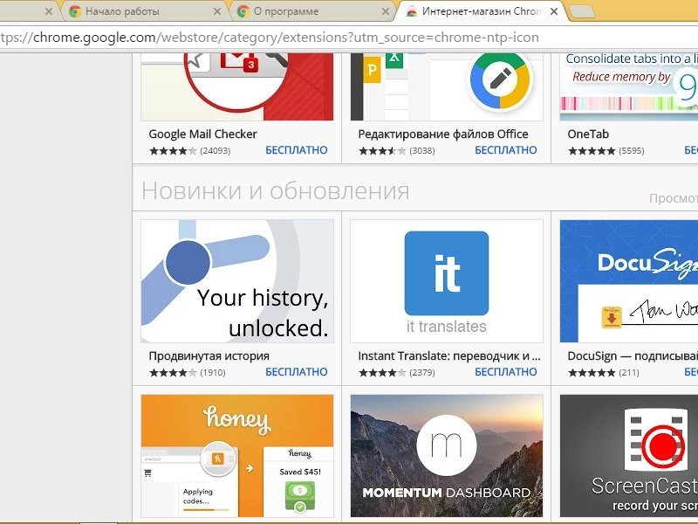Screen dimensions: 698x524
Task: Click БЕСПЛАТНО for Продвинутая история
Action: pyautogui.click(x=297, y=372)
